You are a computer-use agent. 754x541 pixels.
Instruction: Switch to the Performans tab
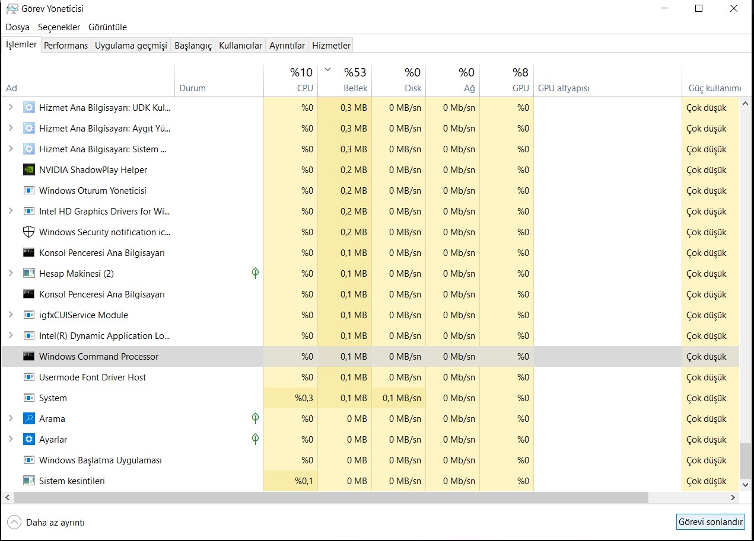[66, 46]
